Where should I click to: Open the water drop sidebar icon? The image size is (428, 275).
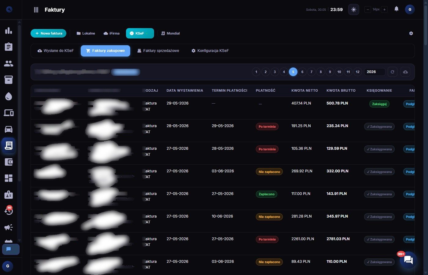click(9, 97)
